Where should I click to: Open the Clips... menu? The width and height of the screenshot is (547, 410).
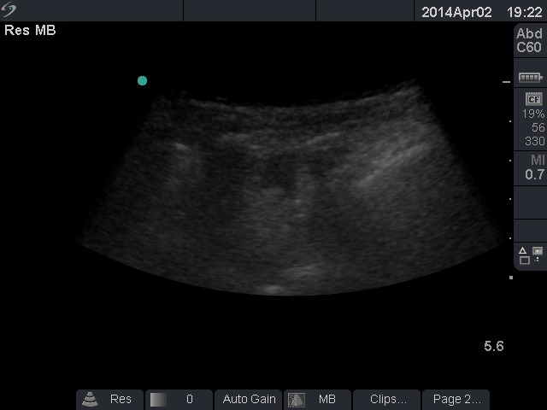(x=386, y=400)
